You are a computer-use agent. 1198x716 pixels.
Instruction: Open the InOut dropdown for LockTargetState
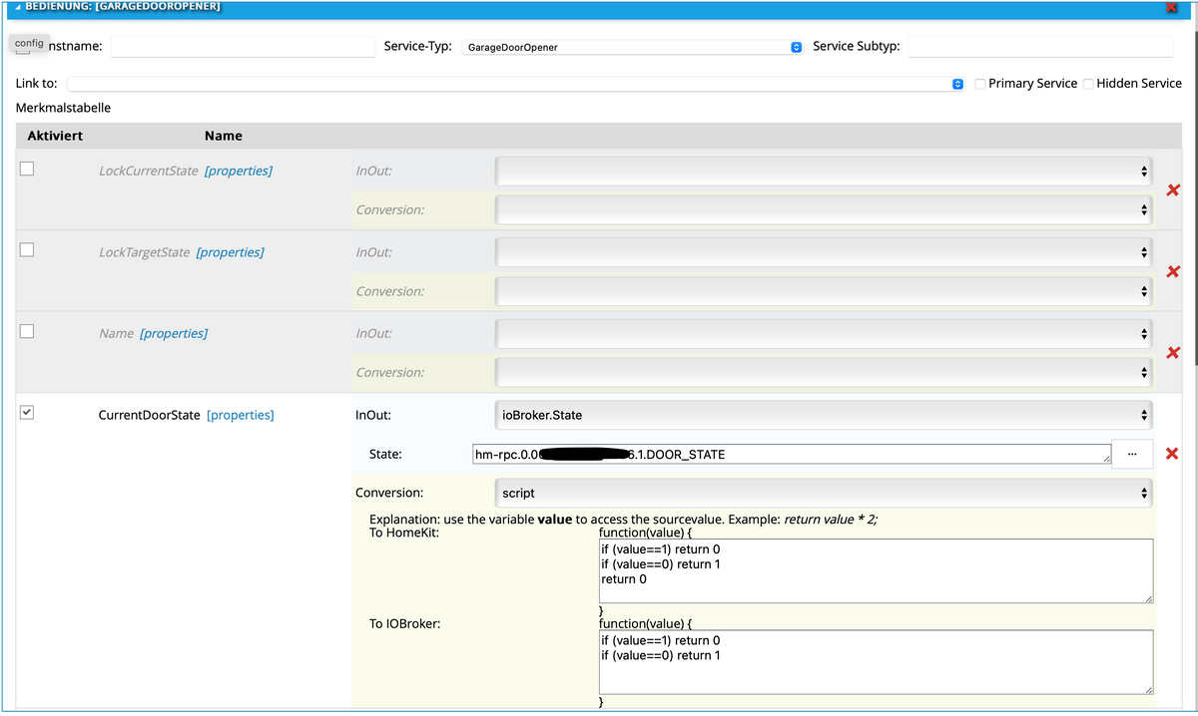(825, 252)
